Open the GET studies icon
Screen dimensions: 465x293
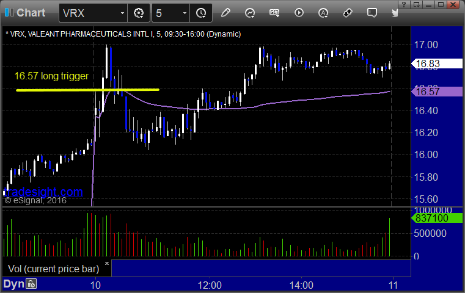(274, 13)
